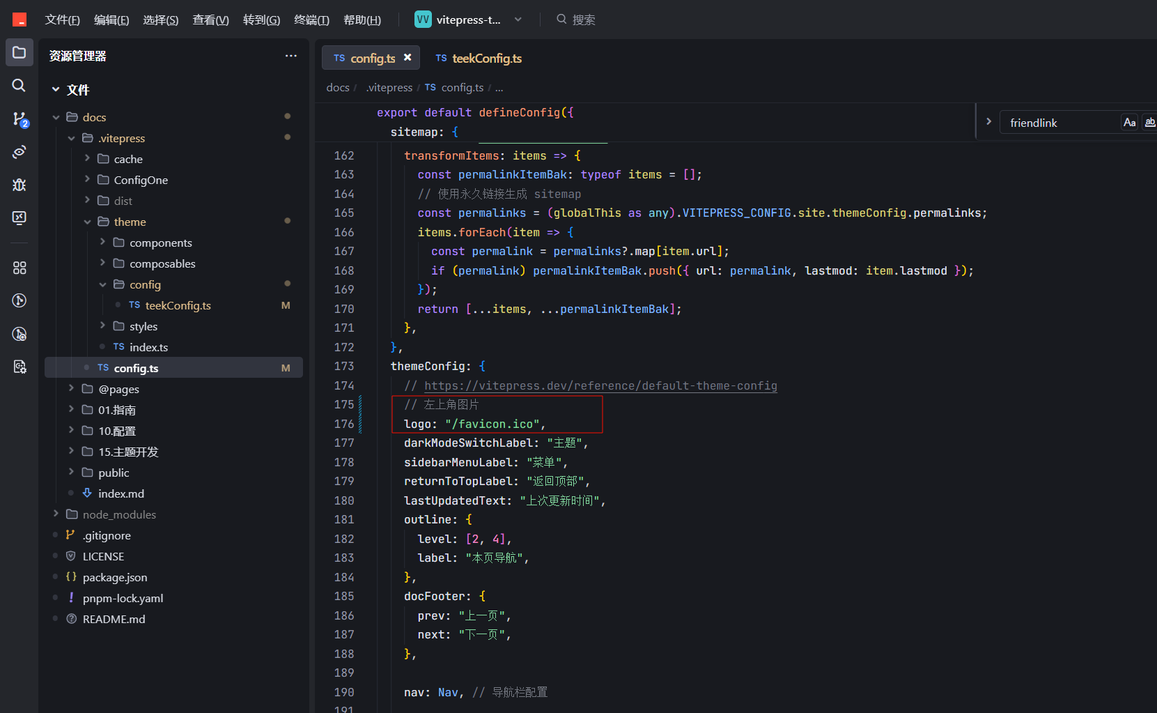The image size is (1157, 713).
Task: Click the config.ts breadcrumb segment
Action: click(462, 87)
